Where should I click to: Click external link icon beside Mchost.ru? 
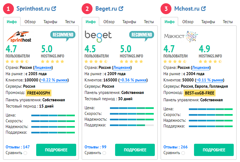[x=204, y=9]
